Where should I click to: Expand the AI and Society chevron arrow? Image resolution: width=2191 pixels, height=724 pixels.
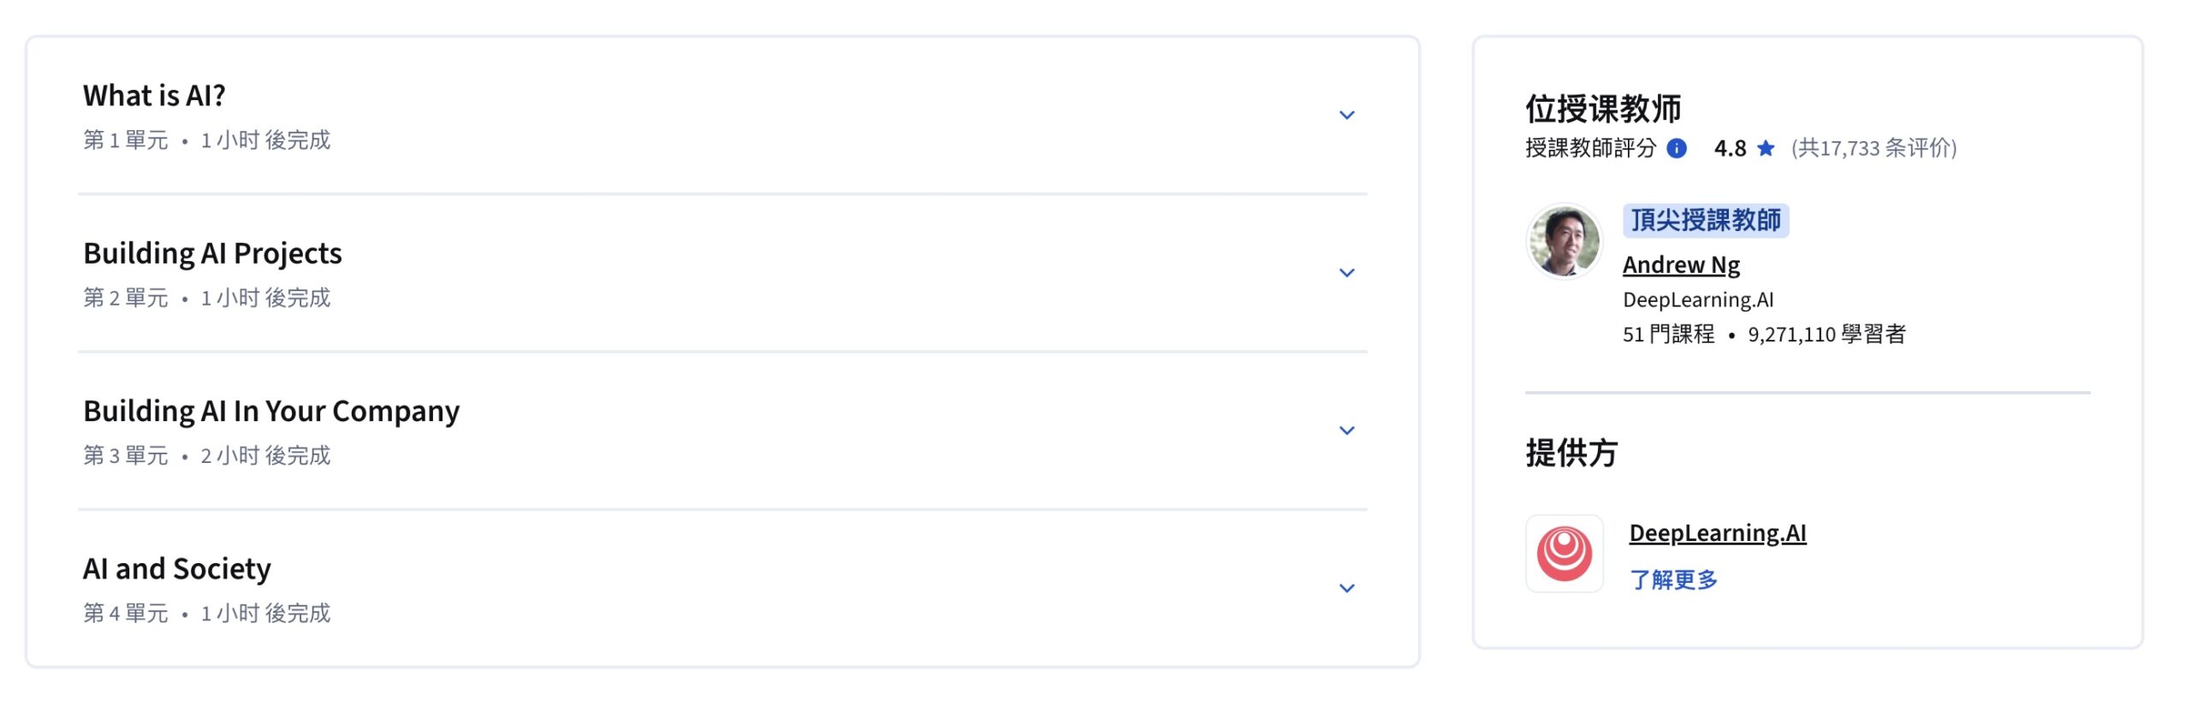coord(1346,588)
